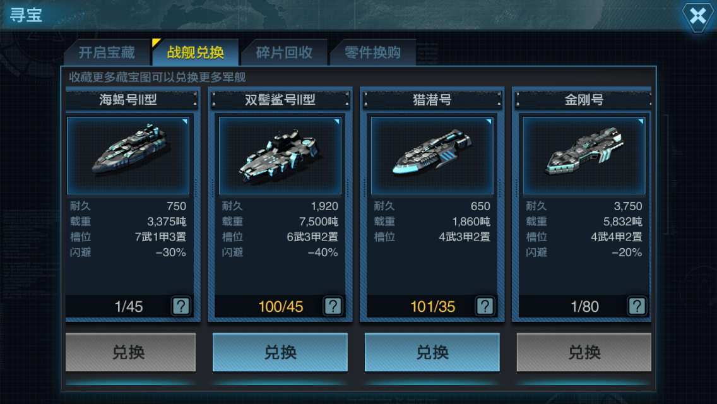Switch to the 战舰兑换 tab
Screen dimensions: 717x404
pyautogui.click(x=195, y=52)
